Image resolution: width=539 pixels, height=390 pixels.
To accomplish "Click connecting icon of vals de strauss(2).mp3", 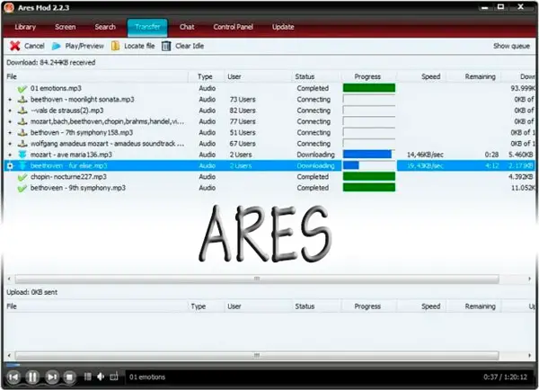I will coord(22,111).
